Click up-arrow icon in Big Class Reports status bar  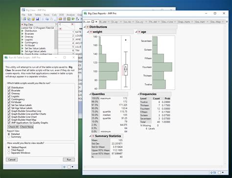pos(211,173)
